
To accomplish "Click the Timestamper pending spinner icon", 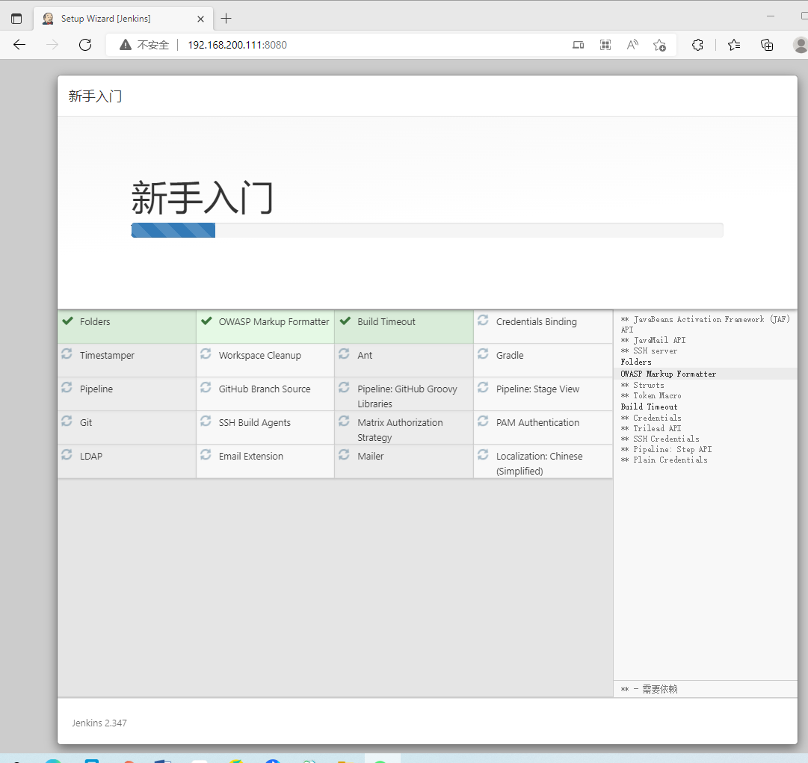I will [67, 353].
